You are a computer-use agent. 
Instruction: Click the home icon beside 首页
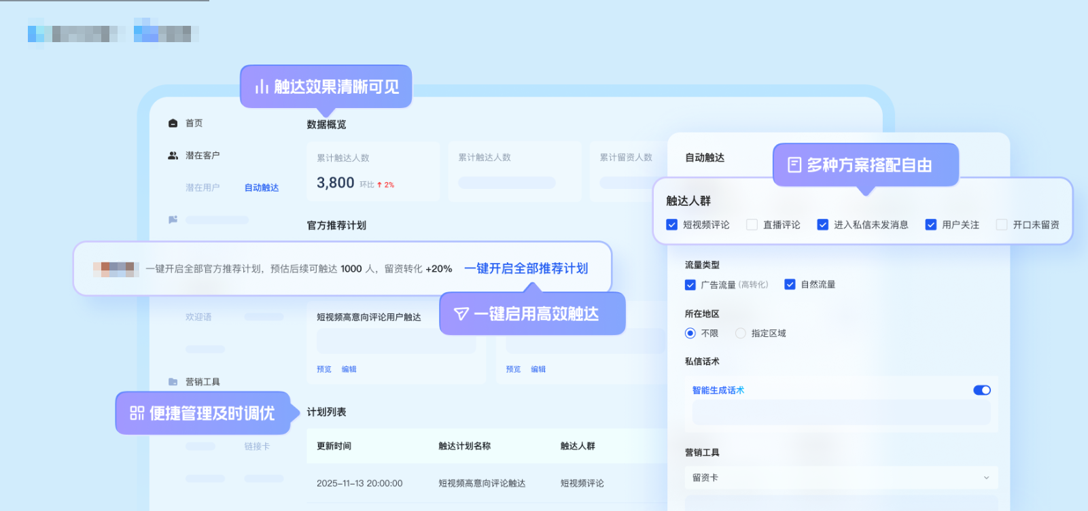coord(173,123)
